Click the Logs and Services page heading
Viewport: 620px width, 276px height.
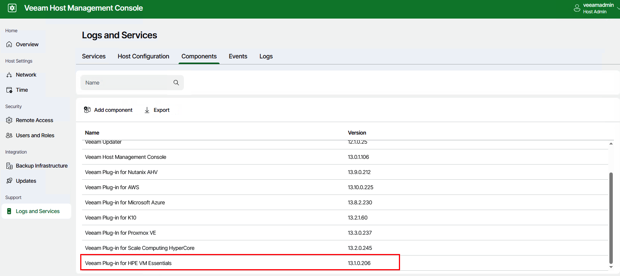pos(120,35)
